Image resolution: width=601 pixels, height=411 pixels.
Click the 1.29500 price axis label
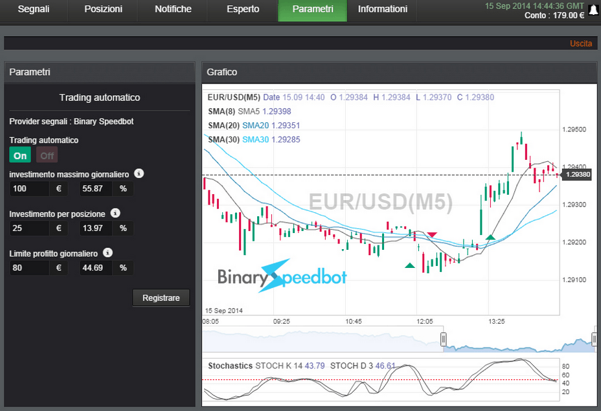point(574,129)
